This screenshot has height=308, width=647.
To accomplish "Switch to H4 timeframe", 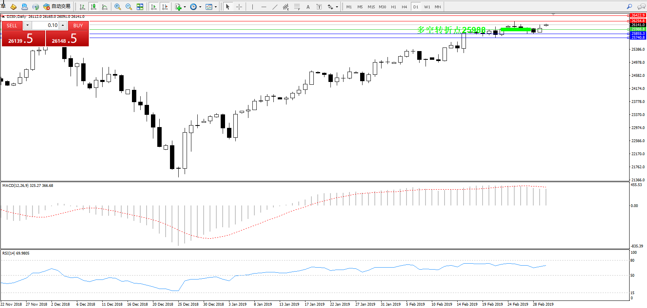I will [404, 7].
